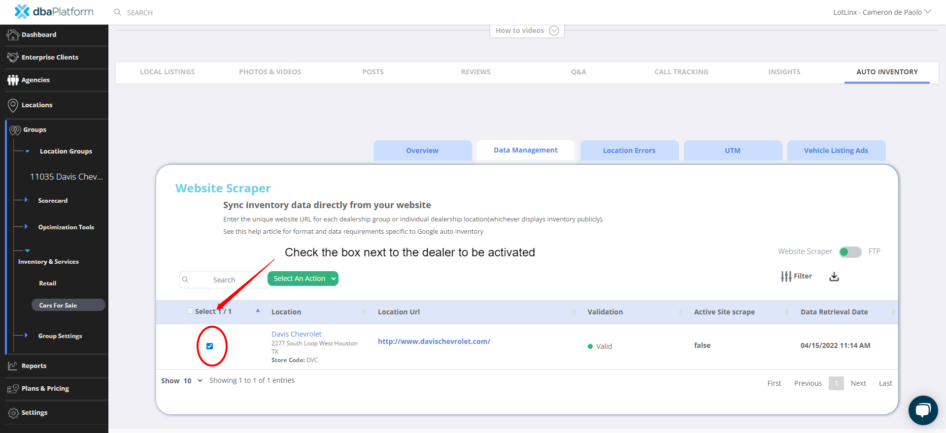
Task: Open Cars For Sale in sidebar
Action: click(x=68, y=305)
